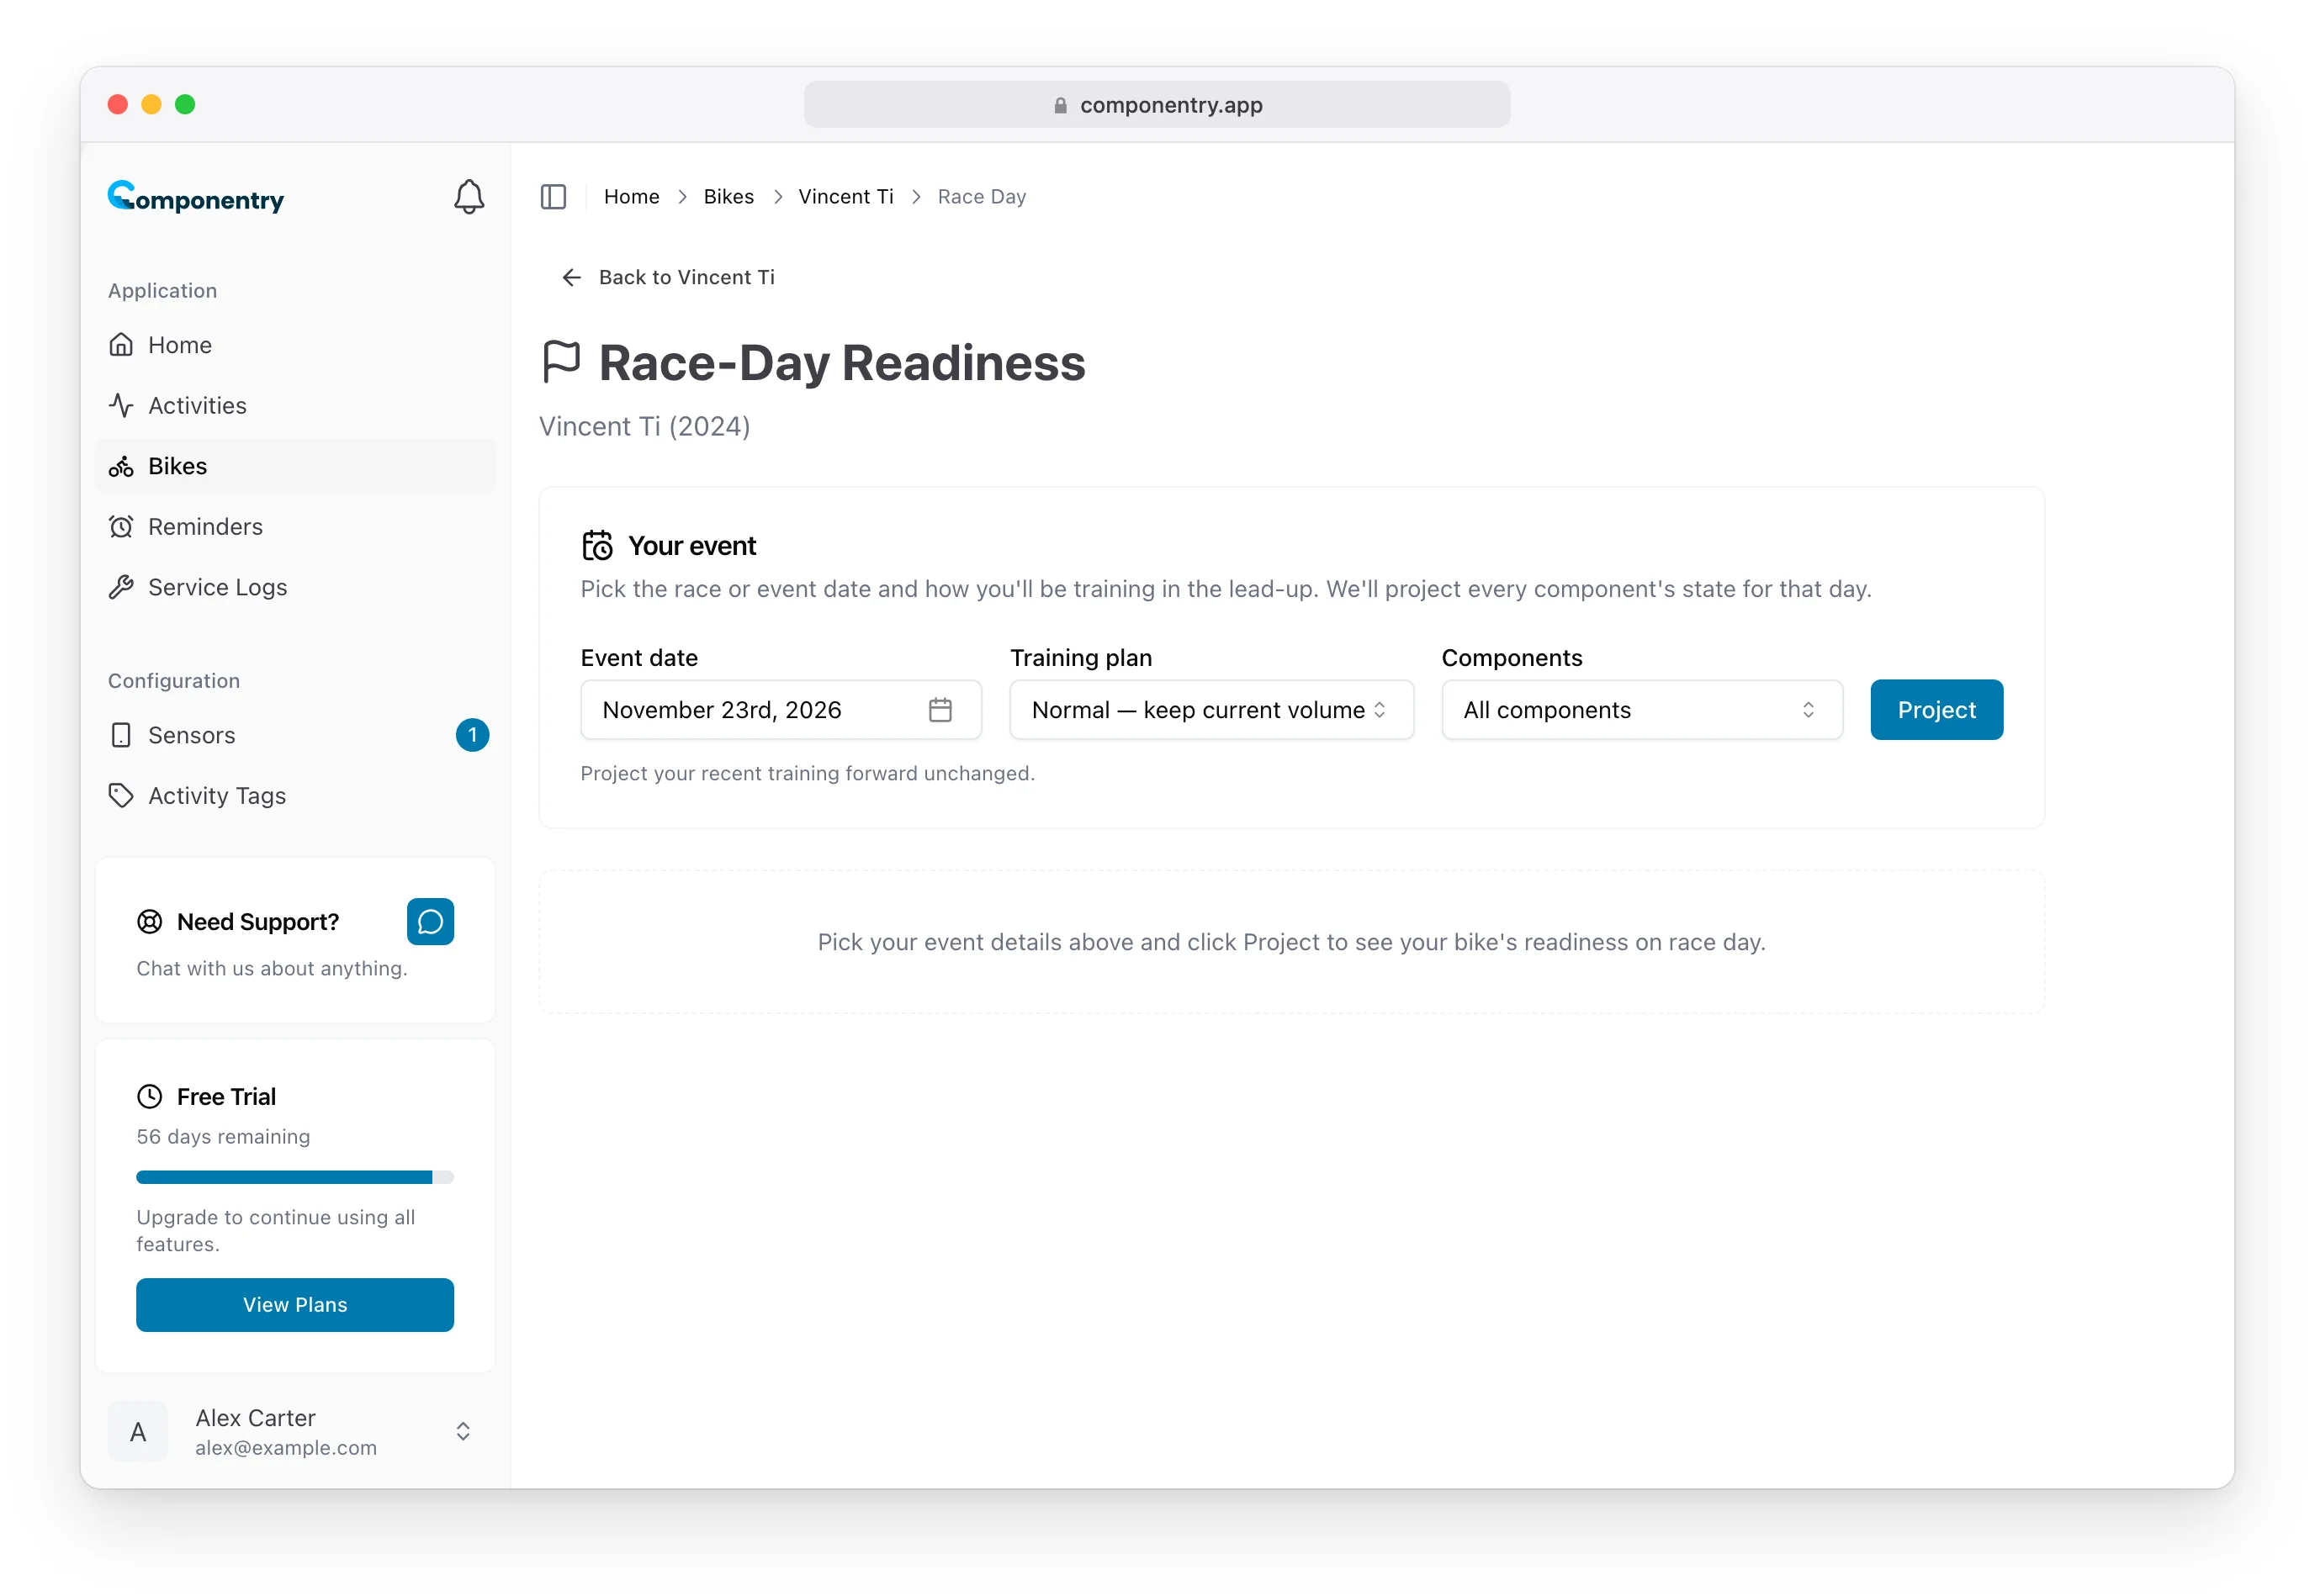The image size is (2315, 1596).
Task: Toggle the sidebar panel icon
Action: coord(554,197)
